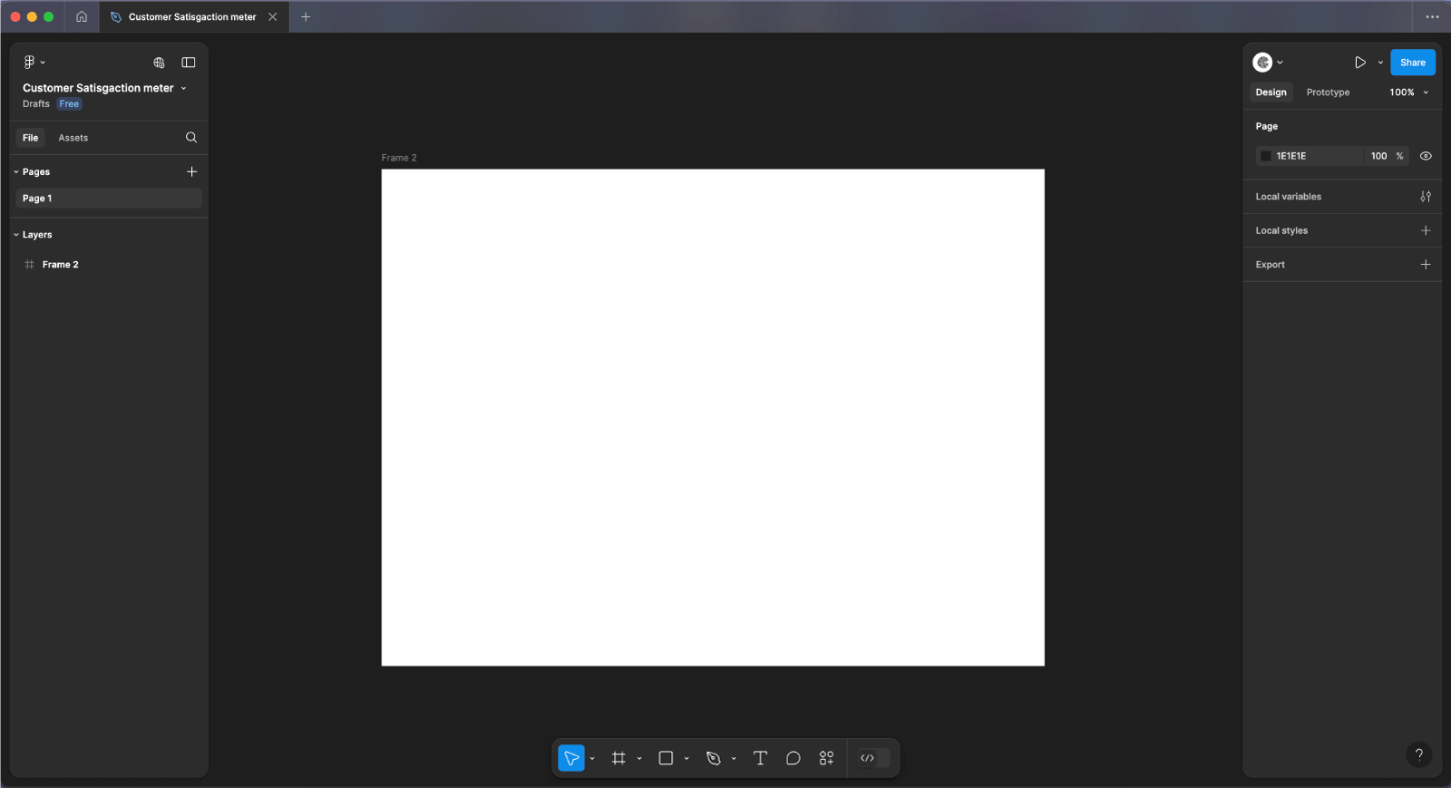1451x788 pixels.
Task: Open the Actions tool in toolbar
Action: (x=826, y=758)
